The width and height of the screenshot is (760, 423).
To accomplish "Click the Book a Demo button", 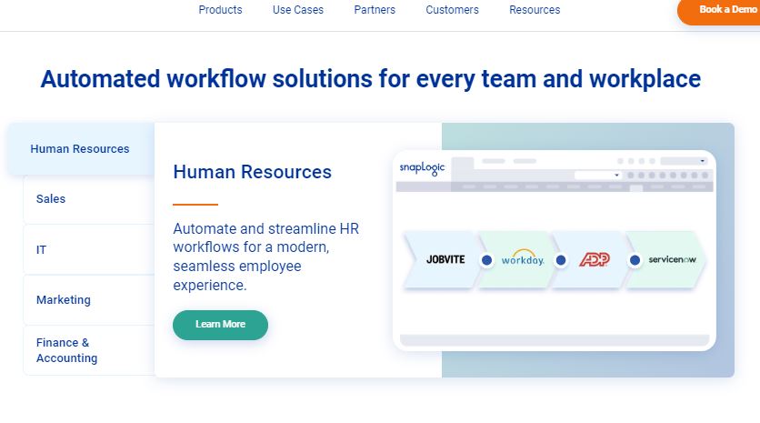I will [x=720, y=11].
